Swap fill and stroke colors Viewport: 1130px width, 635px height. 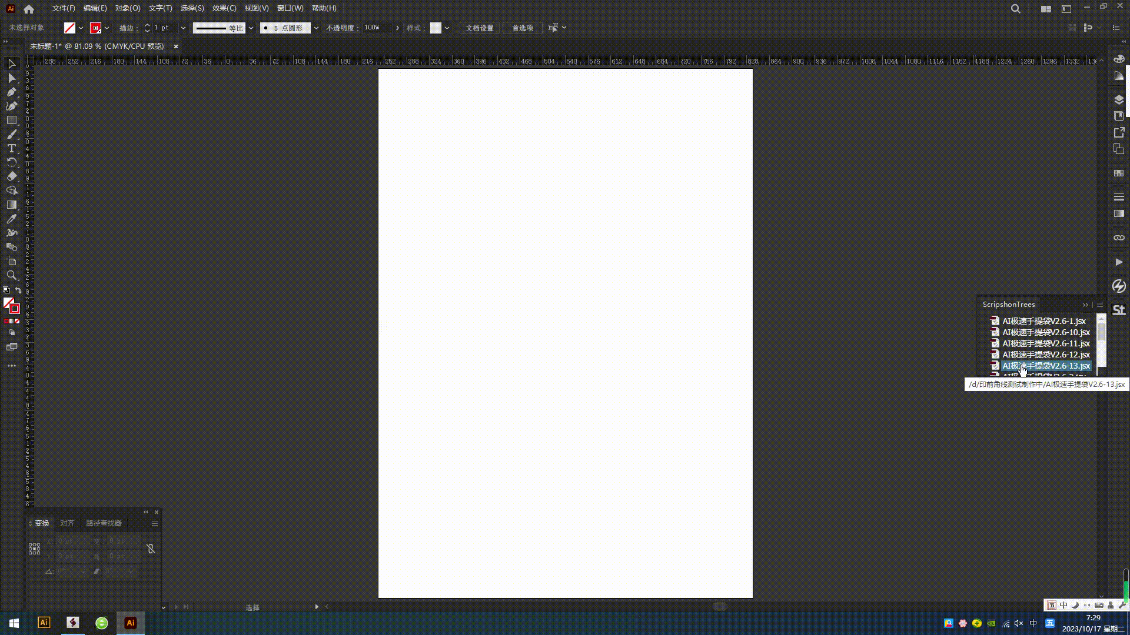pos(18,290)
